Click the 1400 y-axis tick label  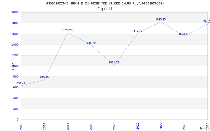15,45
